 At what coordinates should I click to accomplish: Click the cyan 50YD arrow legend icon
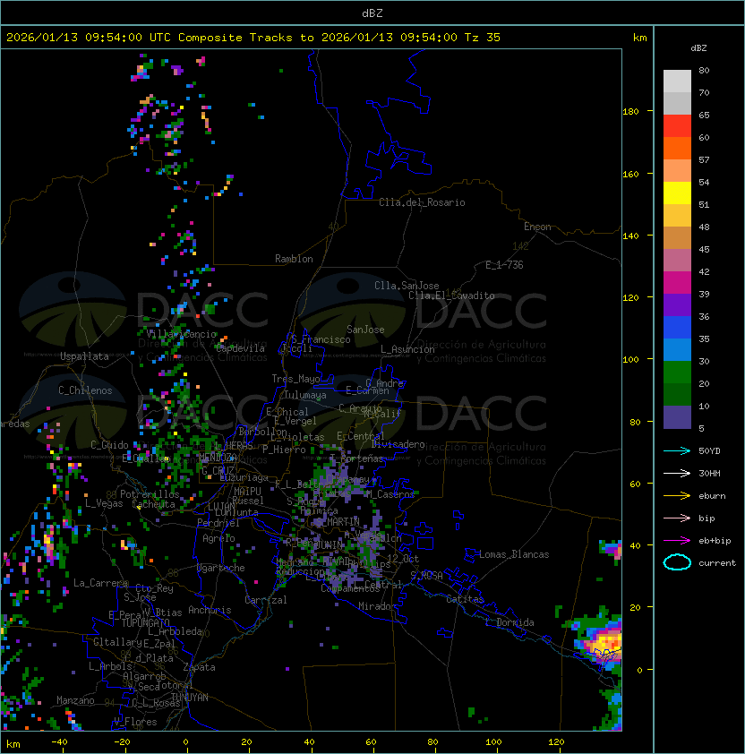pos(677,450)
